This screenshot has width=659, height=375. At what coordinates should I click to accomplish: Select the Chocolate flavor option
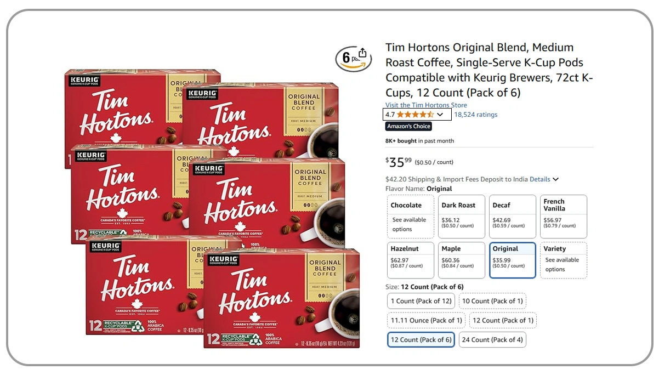coord(411,217)
